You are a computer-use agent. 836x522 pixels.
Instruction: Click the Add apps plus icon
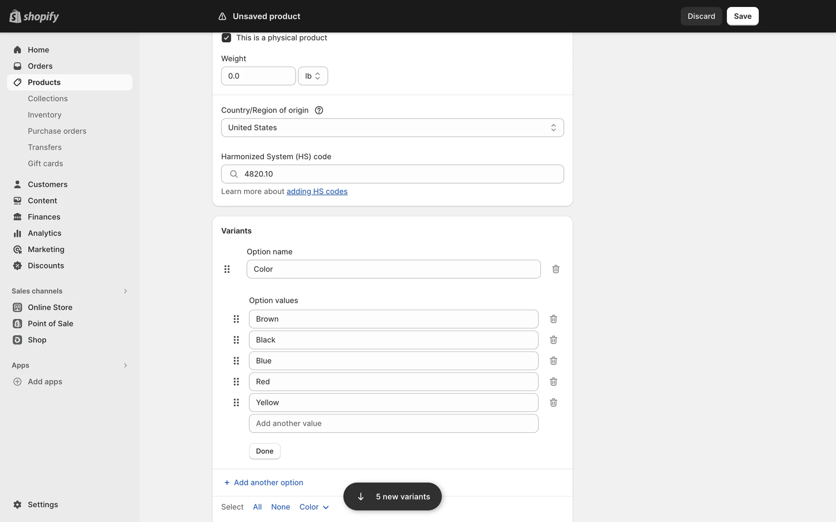[17, 381]
